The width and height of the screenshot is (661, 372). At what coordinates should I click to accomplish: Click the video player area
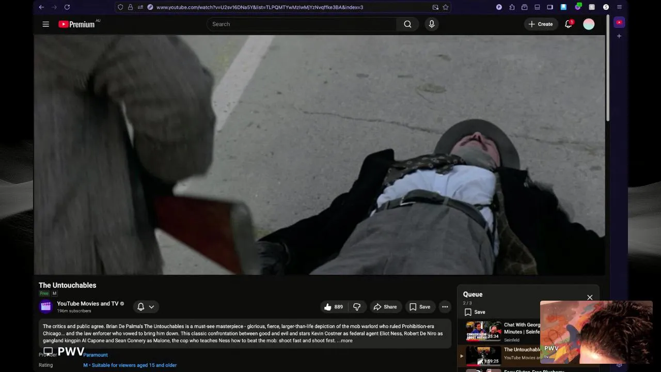[x=319, y=155]
